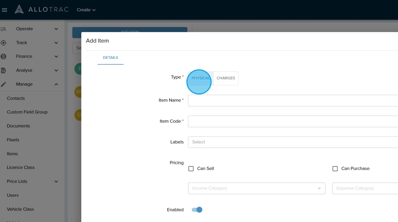Collapse the Manage section
The width and height of the screenshot is (398, 222).
pyautogui.click(x=56, y=84)
